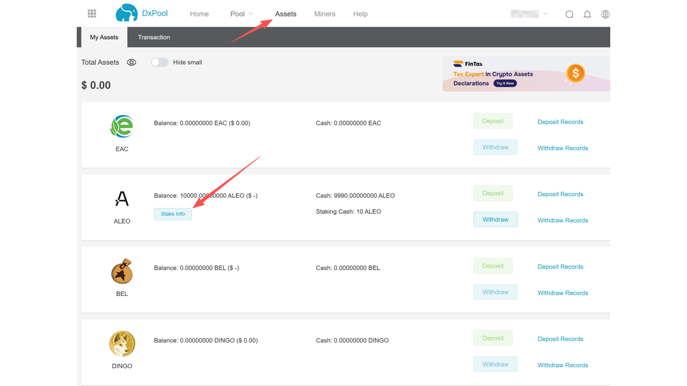Click the ALEO coin logo
Viewport: 687px width, 386px height.
[x=122, y=199]
